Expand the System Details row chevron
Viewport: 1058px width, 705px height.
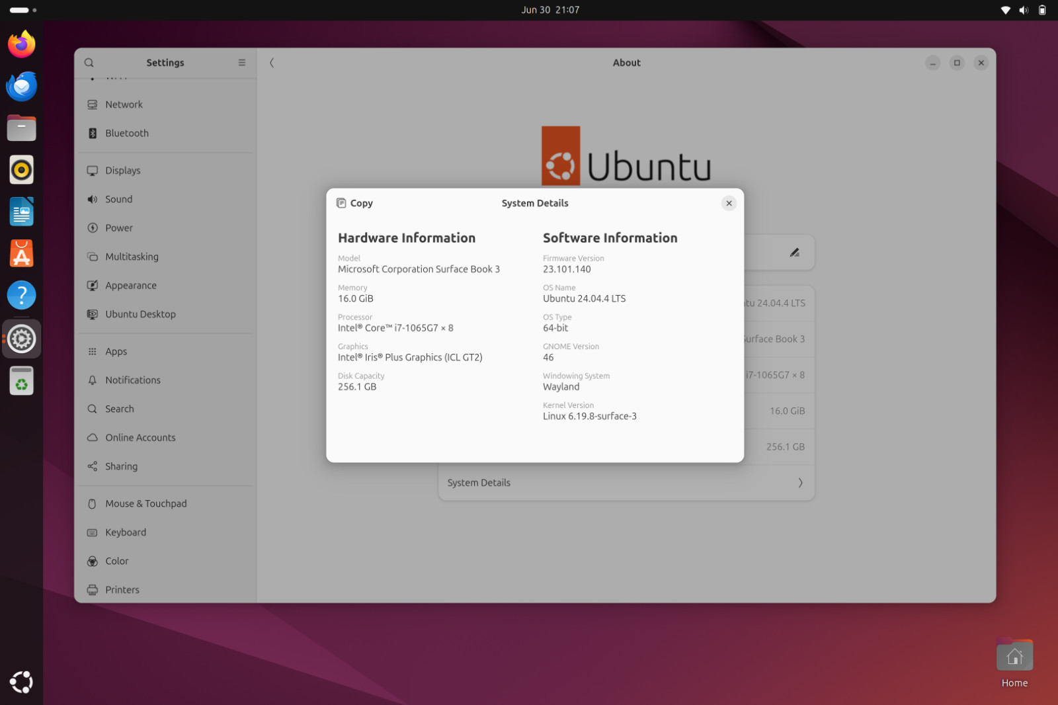click(800, 483)
